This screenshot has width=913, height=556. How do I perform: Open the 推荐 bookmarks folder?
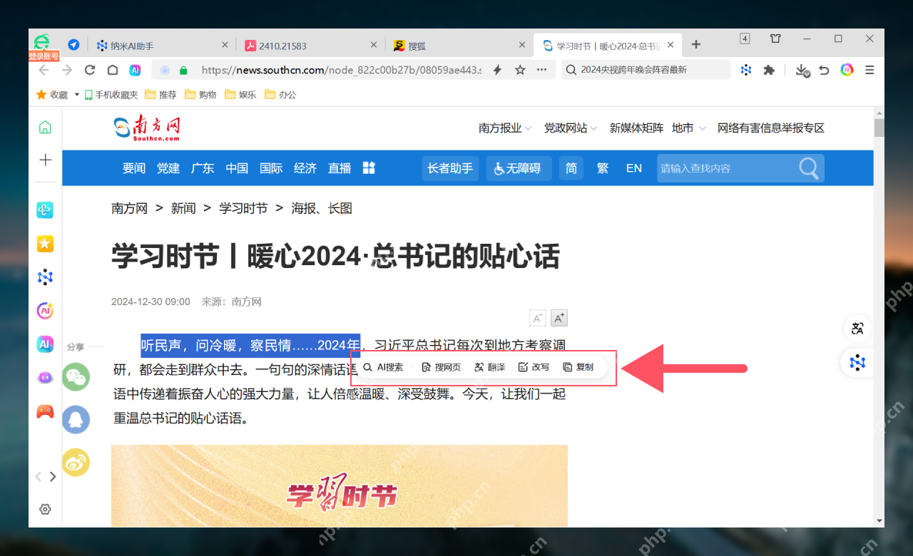click(x=161, y=94)
